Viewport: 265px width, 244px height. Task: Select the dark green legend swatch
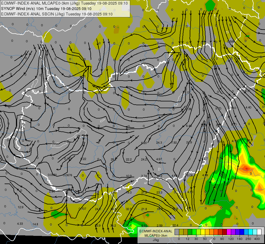point(190,232)
